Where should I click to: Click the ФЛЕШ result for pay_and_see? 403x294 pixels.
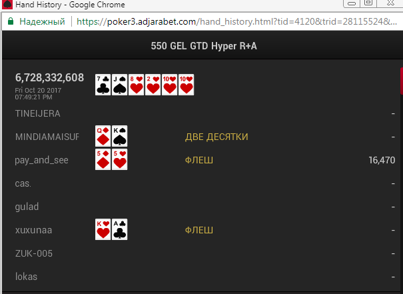[199, 160]
